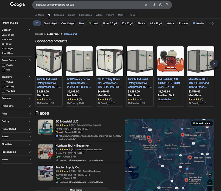This screenshot has width=221, height=191.
Task: Click Open in Maps button
Action: pyautogui.click(x=201, y=123)
